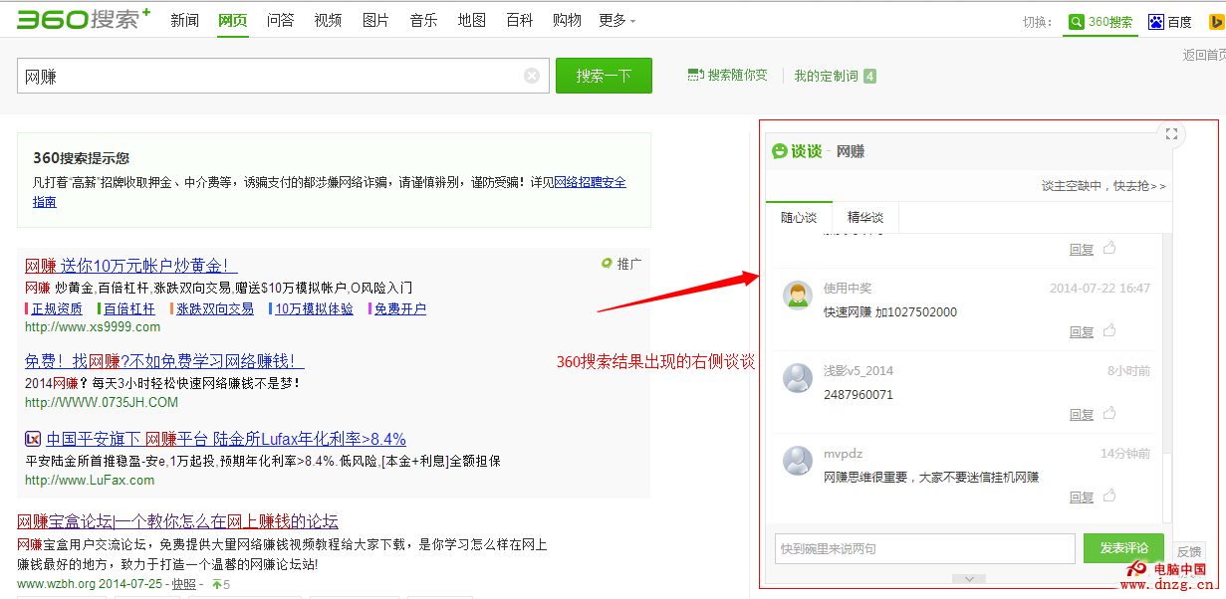
Task: Like the comment by mvpdz
Action: [x=1108, y=497]
